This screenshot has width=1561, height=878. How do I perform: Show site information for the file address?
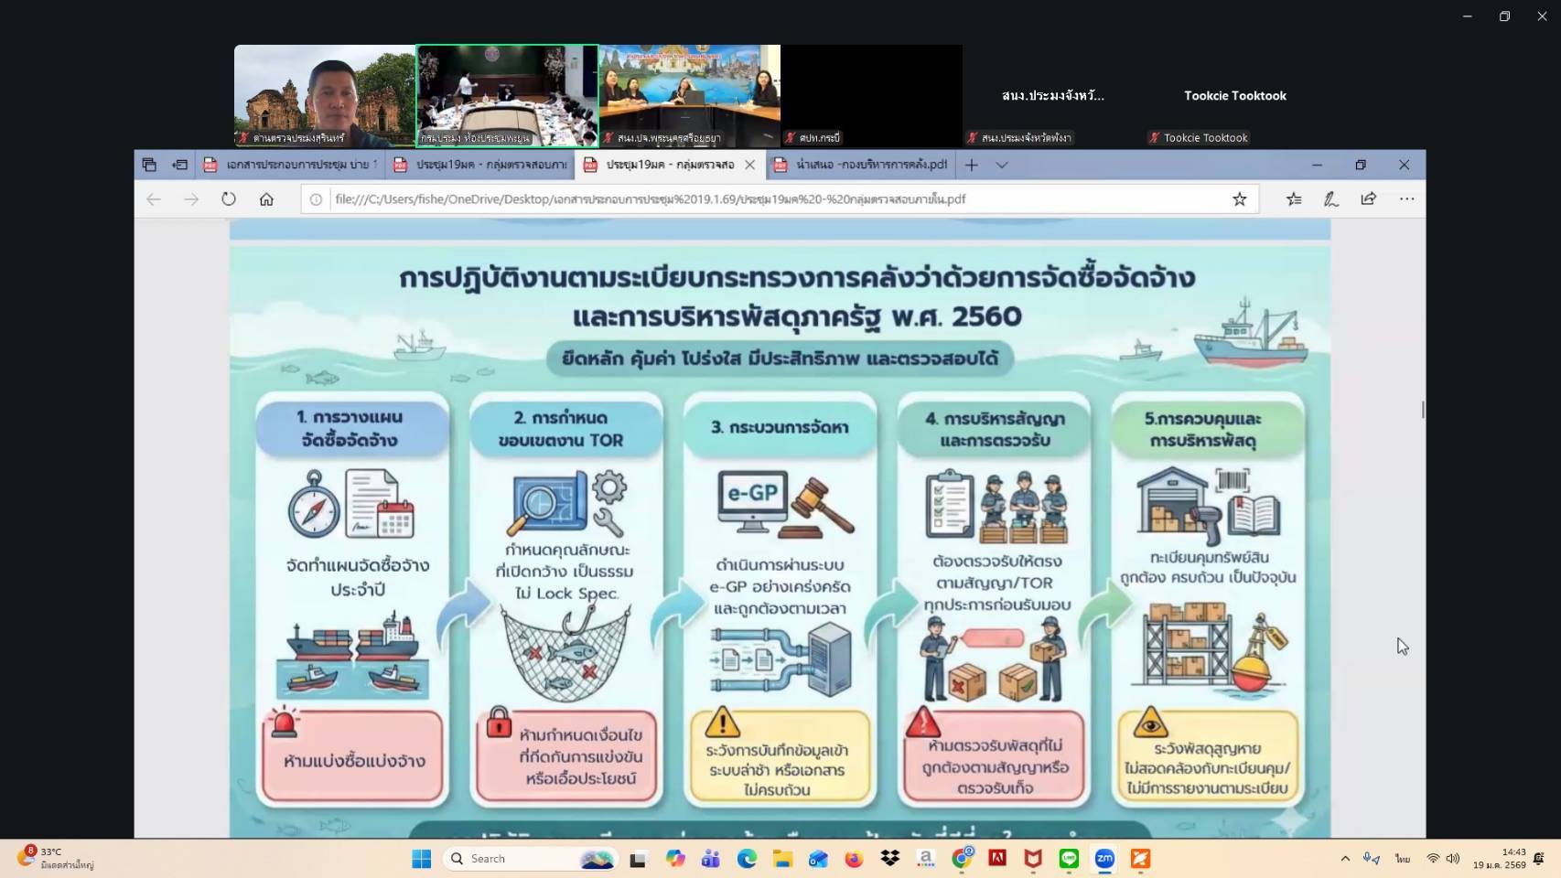coord(316,199)
